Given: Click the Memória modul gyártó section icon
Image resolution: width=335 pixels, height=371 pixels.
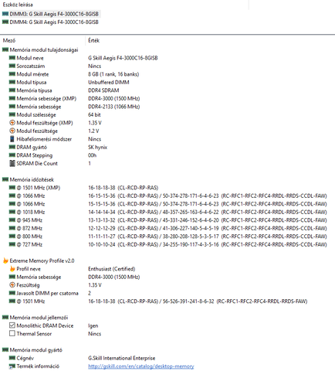Looking at the screenshot, I should point(5,350).
